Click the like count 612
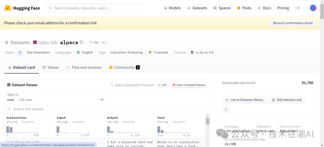Image resolution: width=324 pixels, height=147 pixels. (x=105, y=43)
